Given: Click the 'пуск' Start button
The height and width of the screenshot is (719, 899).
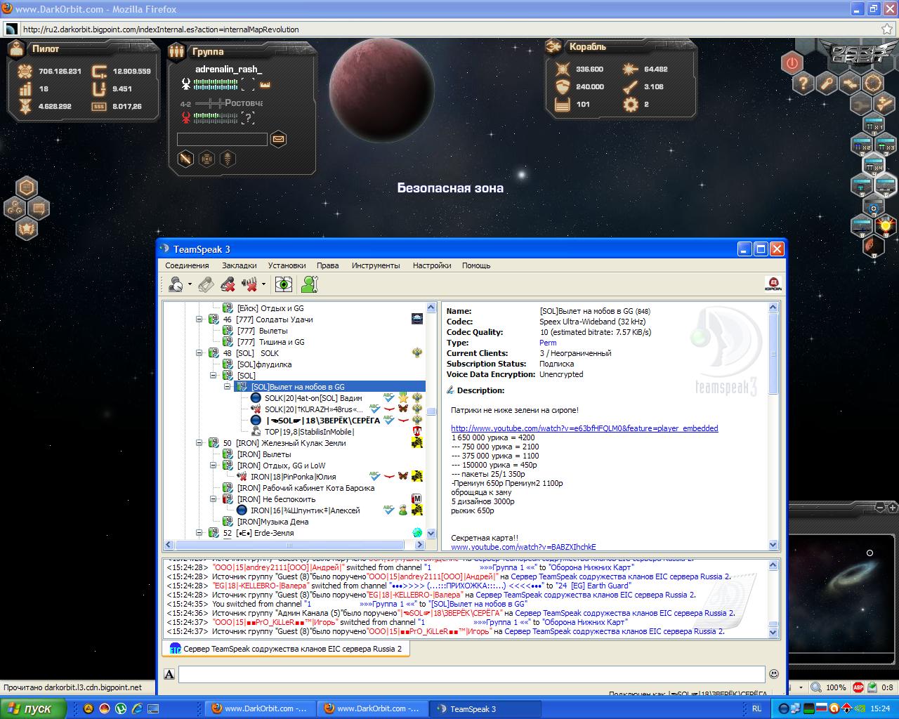Looking at the screenshot, I should click(x=33, y=708).
